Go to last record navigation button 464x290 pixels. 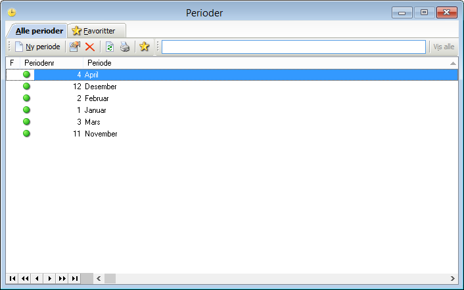tap(74, 278)
